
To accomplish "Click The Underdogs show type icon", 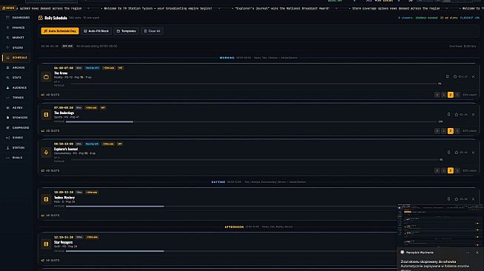I will tap(46, 115).
